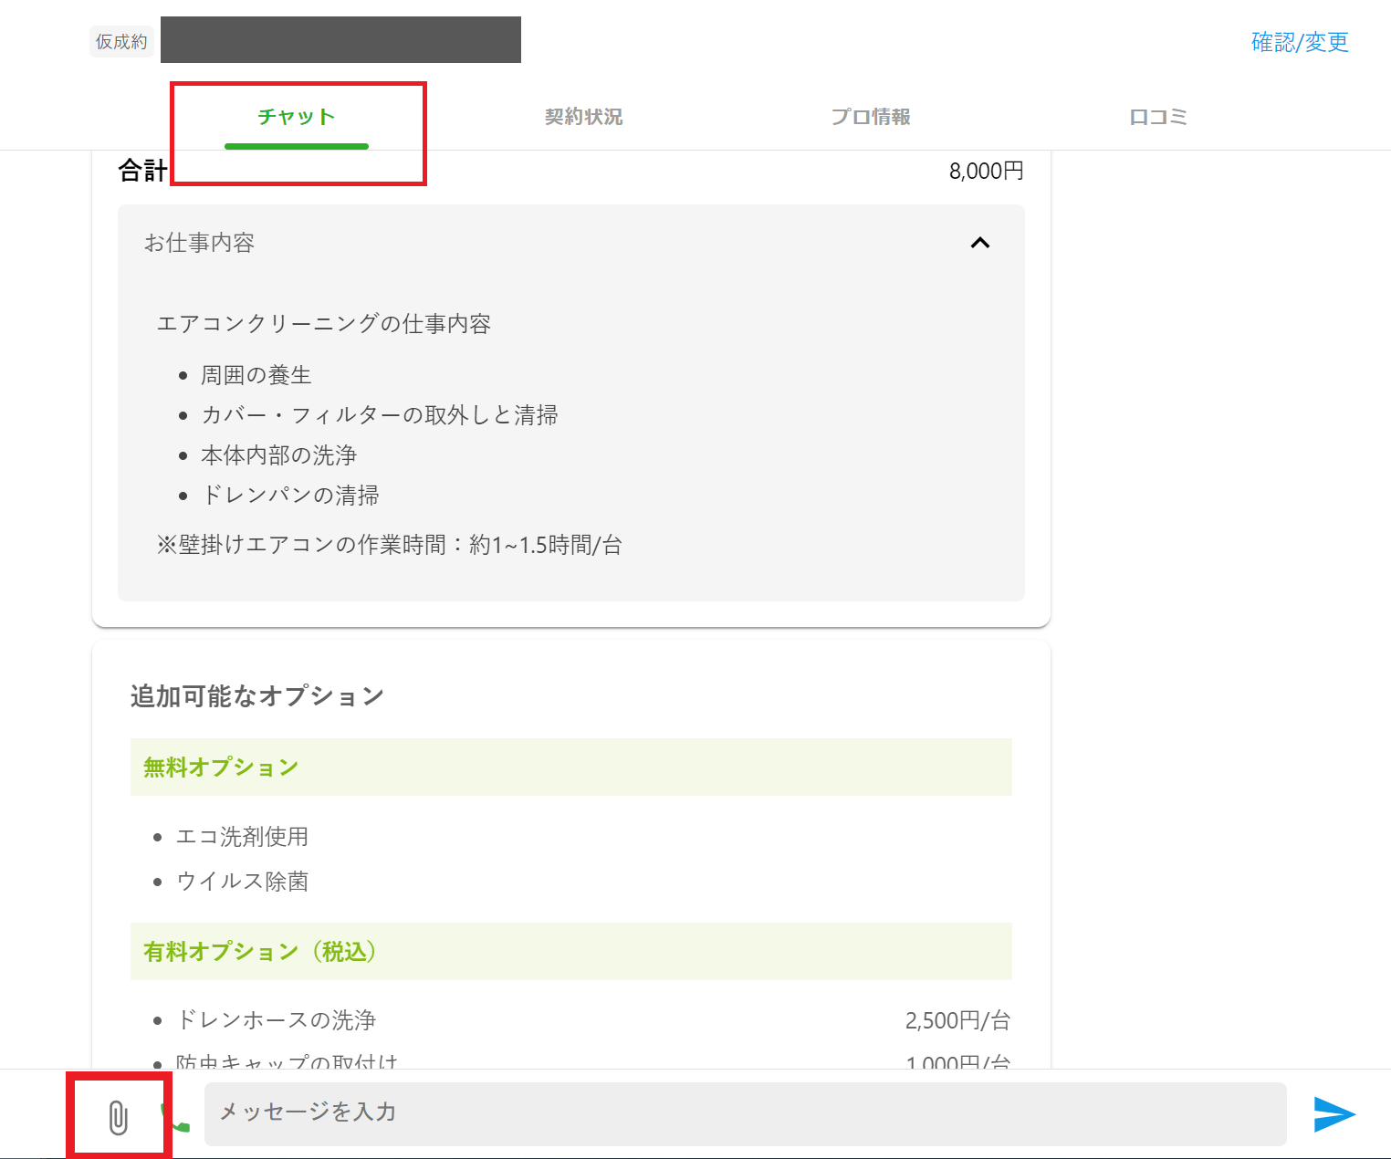Send the message with the blue paper plane icon
This screenshot has height=1159, width=1391.
(1333, 1113)
